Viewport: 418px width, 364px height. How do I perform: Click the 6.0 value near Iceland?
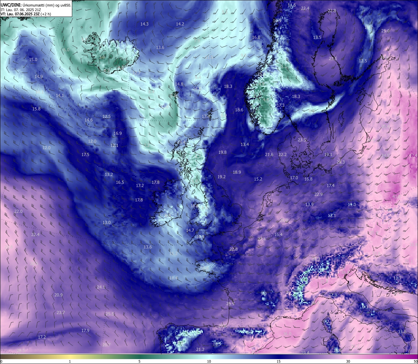(x=66, y=50)
